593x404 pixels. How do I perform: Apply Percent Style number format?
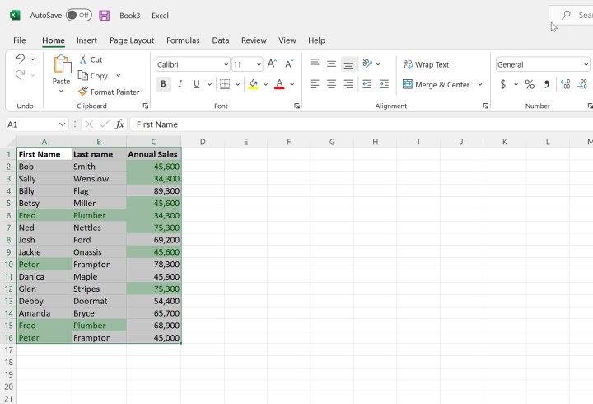(x=530, y=84)
